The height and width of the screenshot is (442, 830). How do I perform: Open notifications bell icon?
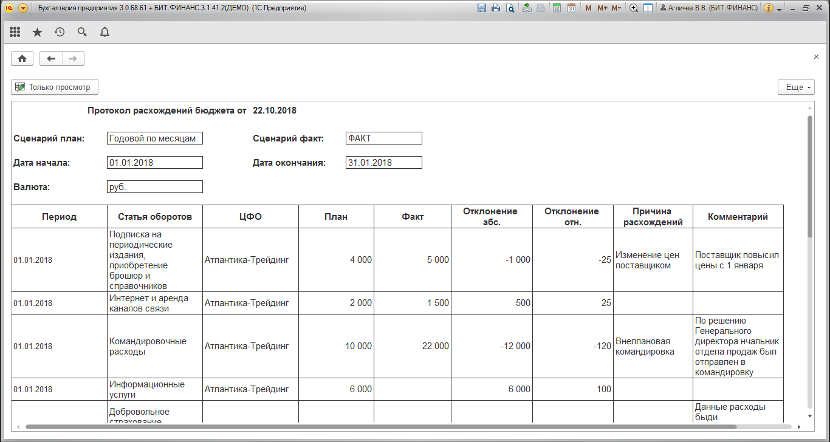[105, 32]
